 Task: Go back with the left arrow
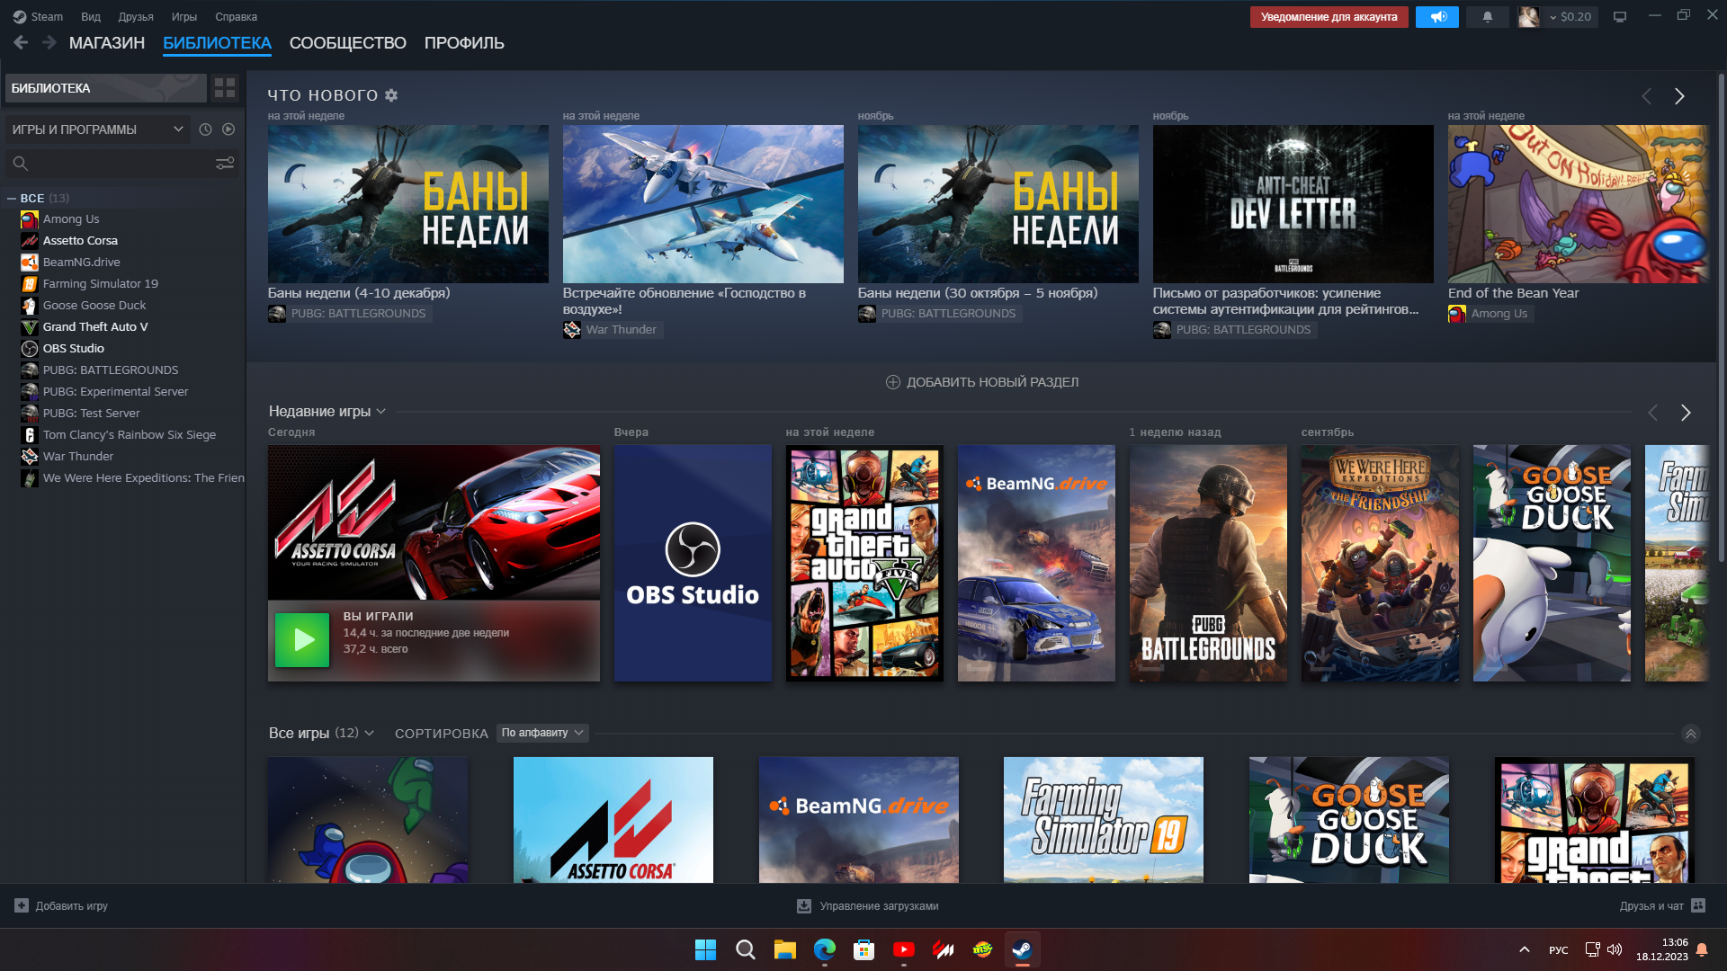[x=22, y=42]
